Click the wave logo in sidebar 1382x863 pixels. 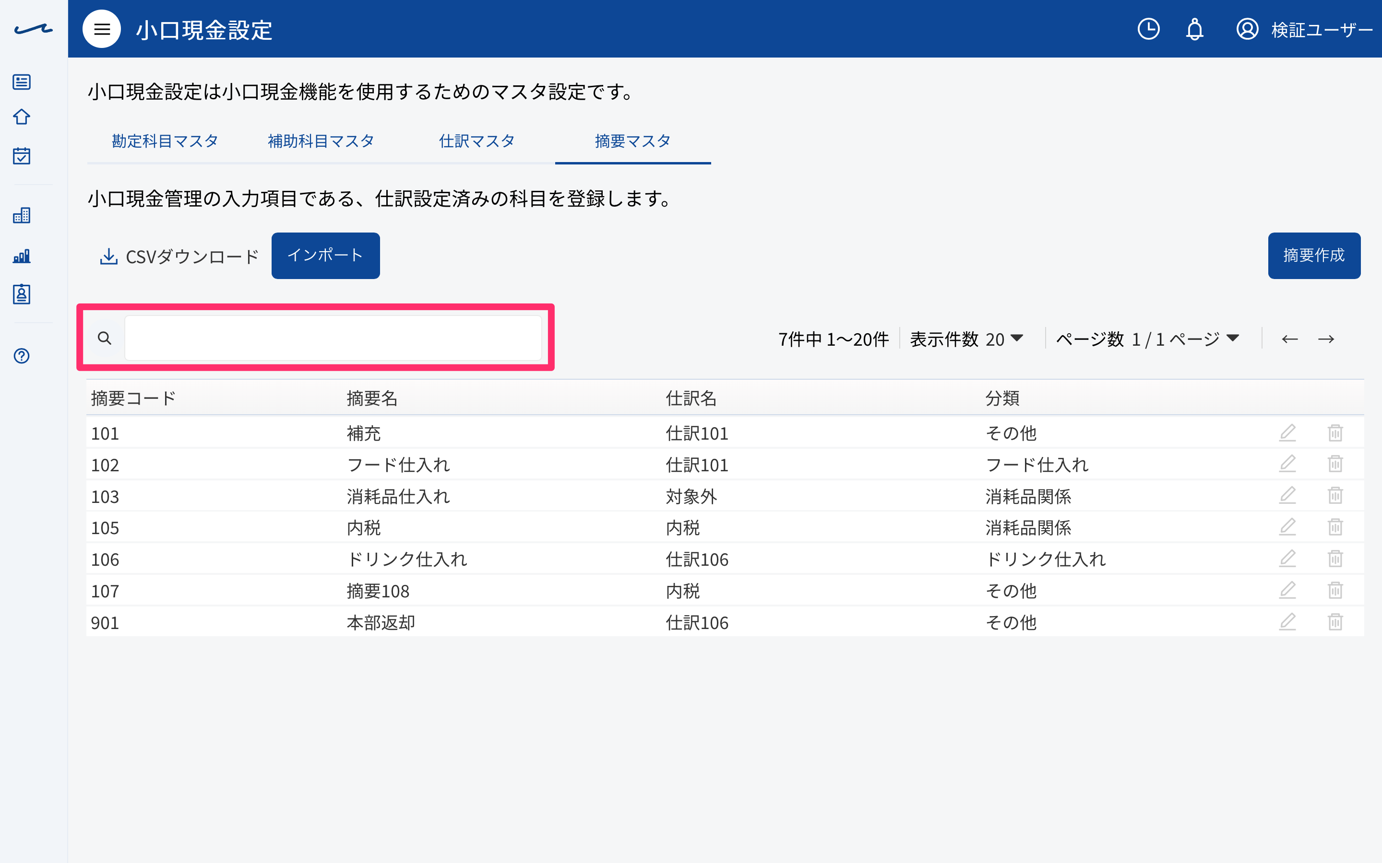(33, 29)
